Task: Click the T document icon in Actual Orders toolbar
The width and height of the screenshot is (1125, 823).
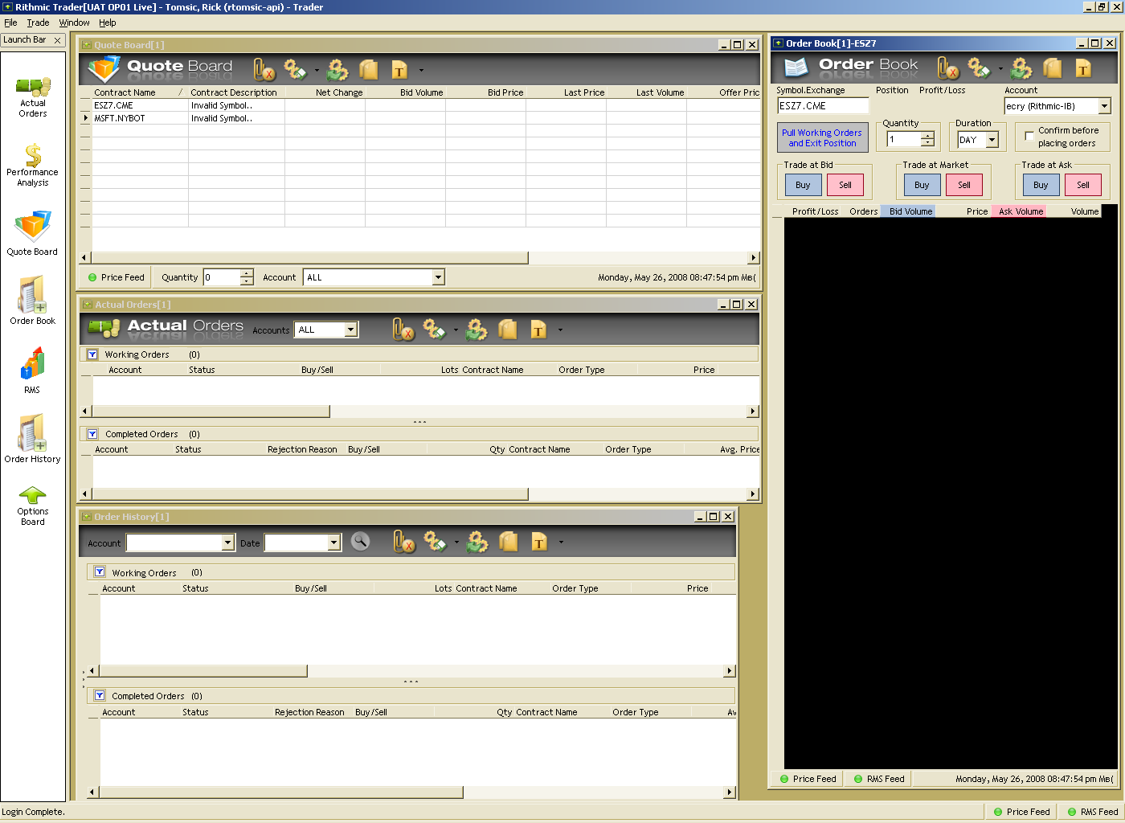Action: click(538, 330)
